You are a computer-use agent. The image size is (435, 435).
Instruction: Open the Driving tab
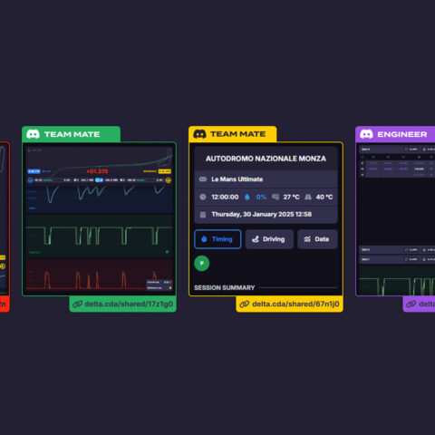269,239
